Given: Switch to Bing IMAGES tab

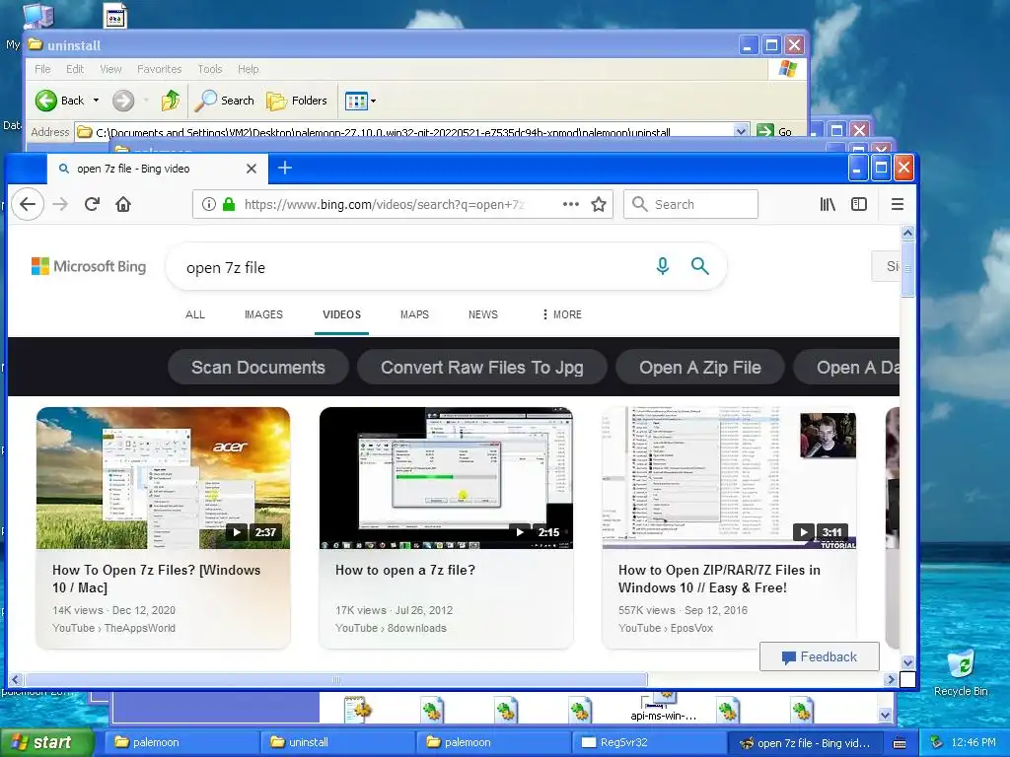Looking at the screenshot, I should point(263,314).
